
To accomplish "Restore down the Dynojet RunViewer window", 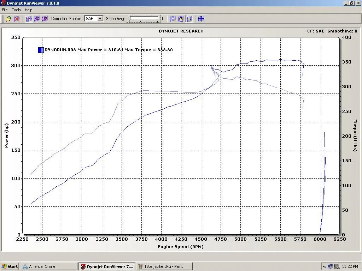I will click(x=352, y=3).
